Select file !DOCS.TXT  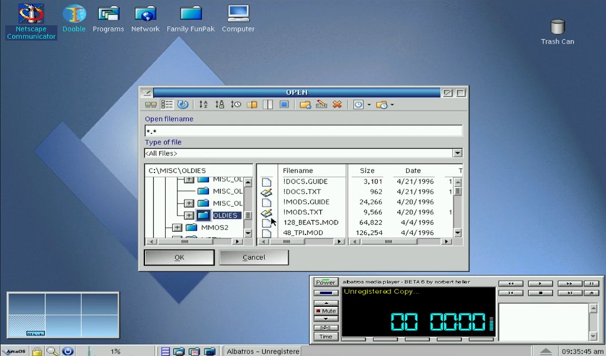click(x=302, y=192)
